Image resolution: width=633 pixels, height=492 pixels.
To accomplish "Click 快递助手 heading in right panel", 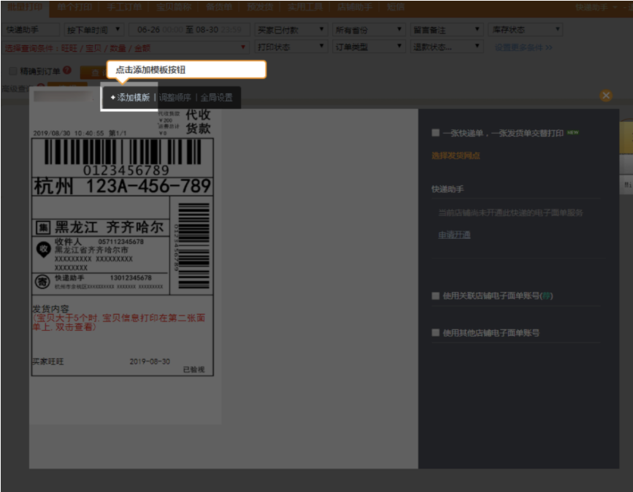I will point(448,189).
